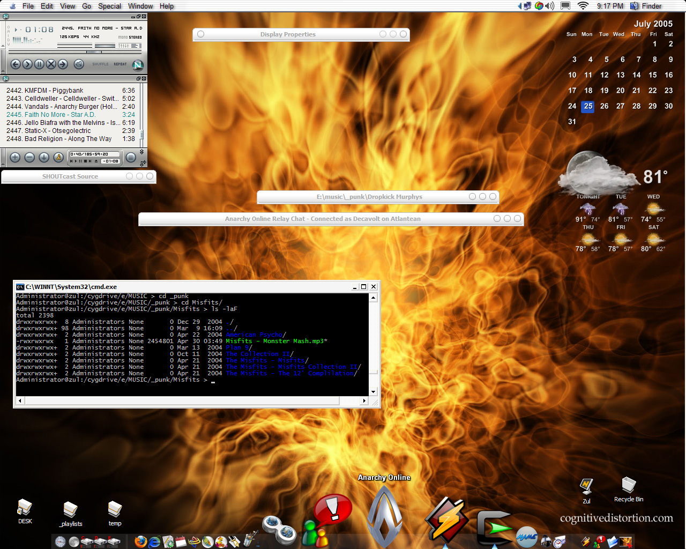Launch Anarchy Online from the dock
Image resolution: width=686 pixels, height=549 pixels.
point(384,517)
